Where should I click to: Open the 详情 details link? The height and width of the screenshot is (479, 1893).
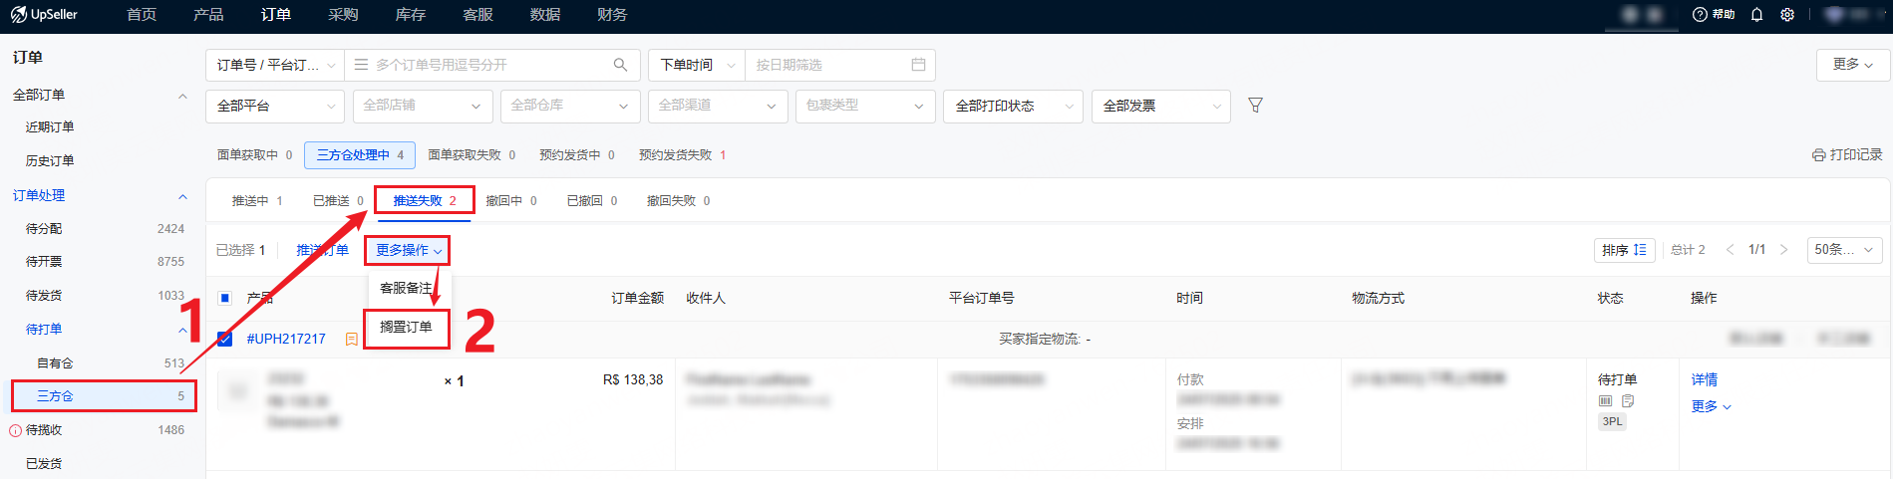tap(1704, 379)
